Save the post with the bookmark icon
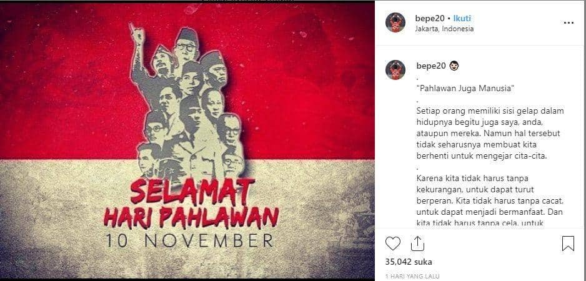This screenshot has width=586, height=281. click(x=568, y=244)
